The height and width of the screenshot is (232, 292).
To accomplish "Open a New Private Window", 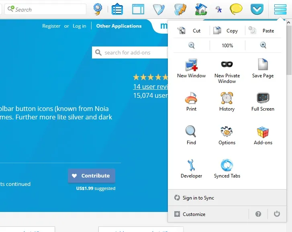I will point(227,71).
